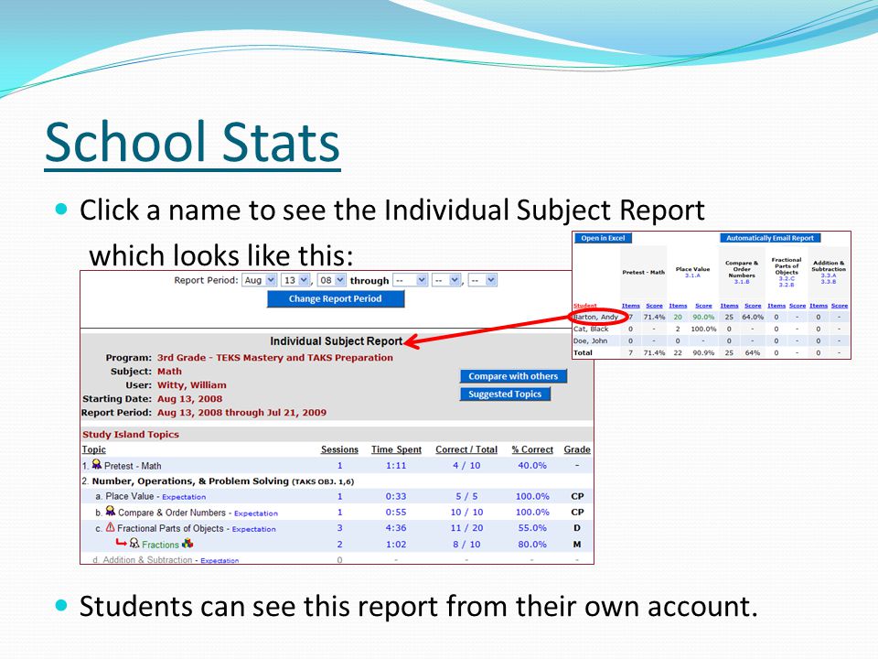The image size is (878, 659).
Task: Click the 10 / 10 score for Compare & Order
Action: [466, 513]
